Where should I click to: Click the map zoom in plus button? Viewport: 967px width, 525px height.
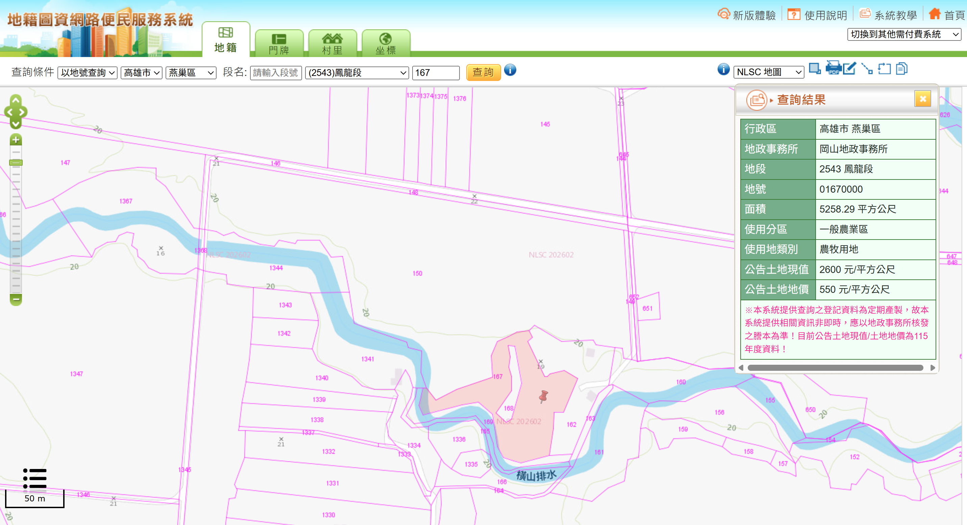point(16,140)
